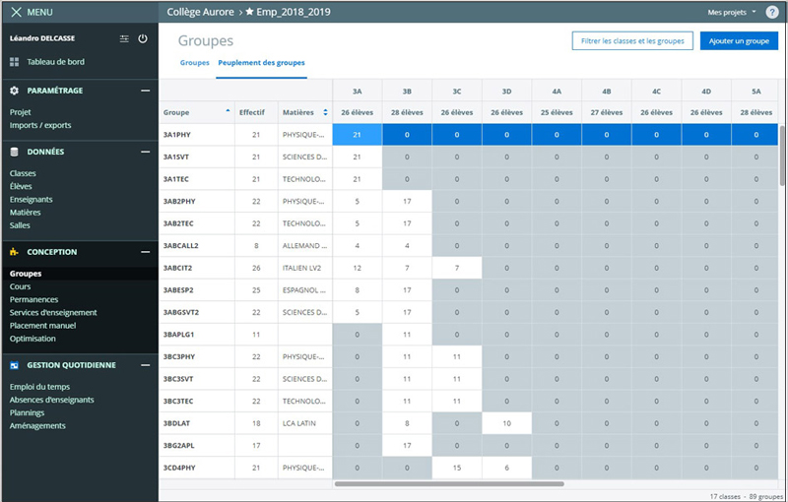The width and height of the screenshot is (788, 502).
Task: Click Ajouter un groupe button
Action: point(739,41)
